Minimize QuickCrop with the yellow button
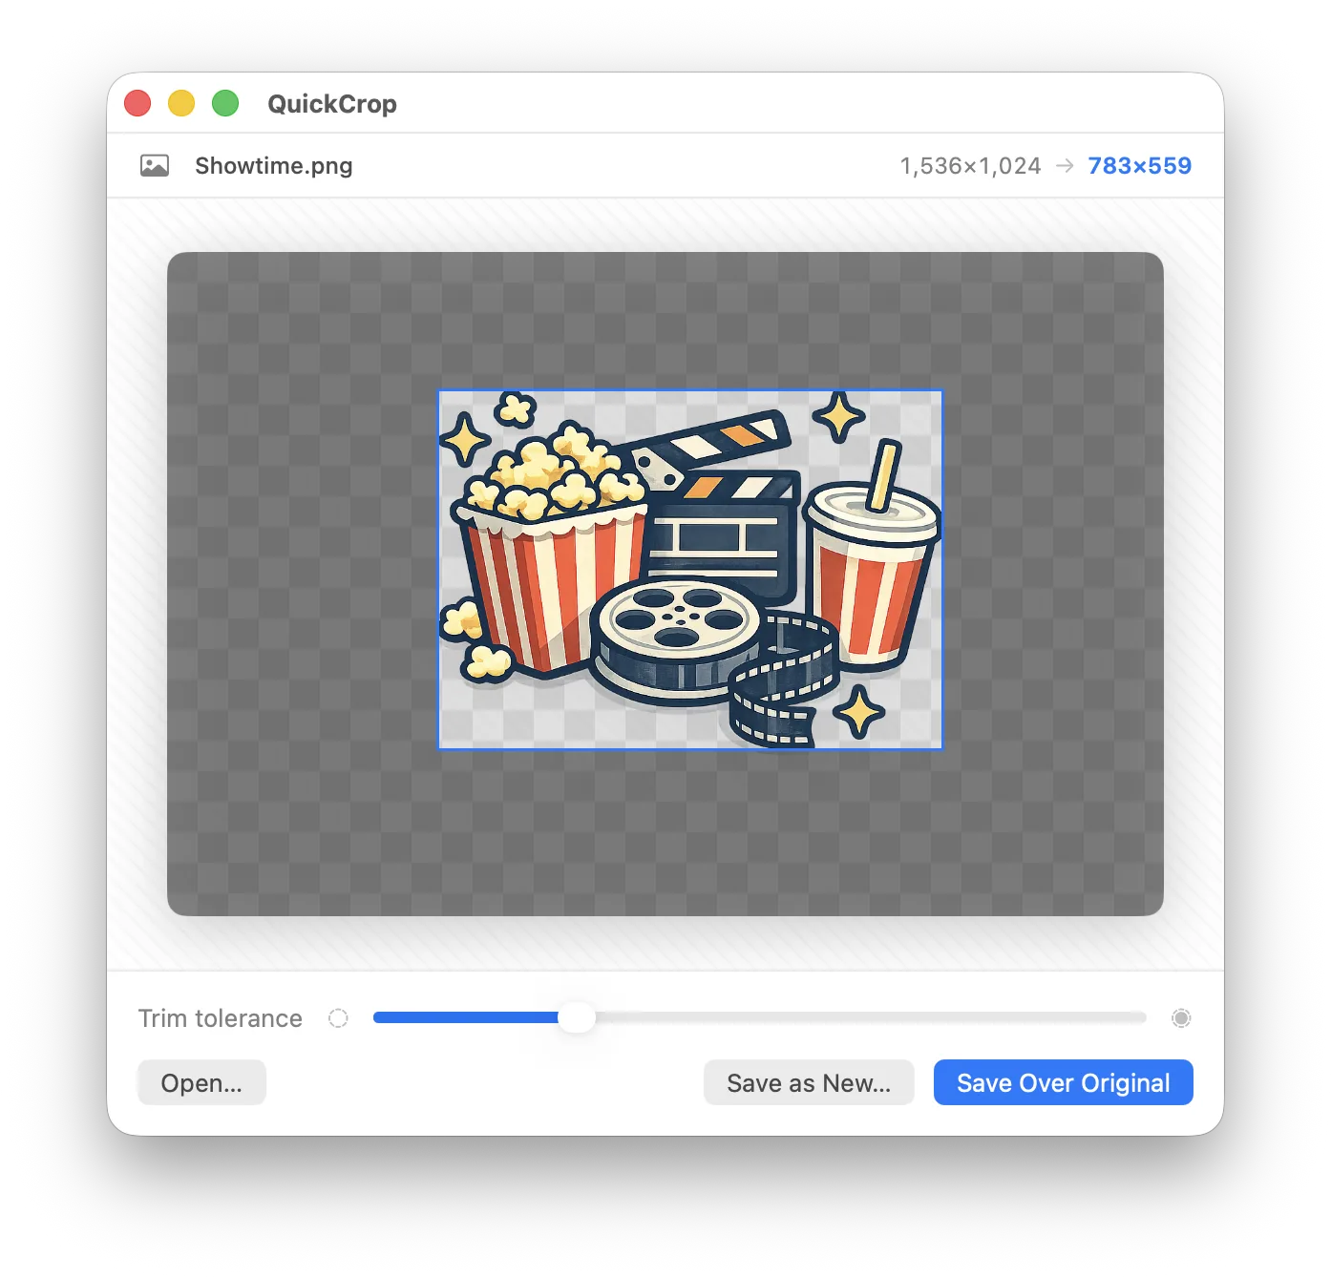This screenshot has height=1277, width=1331. (x=181, y=103)
